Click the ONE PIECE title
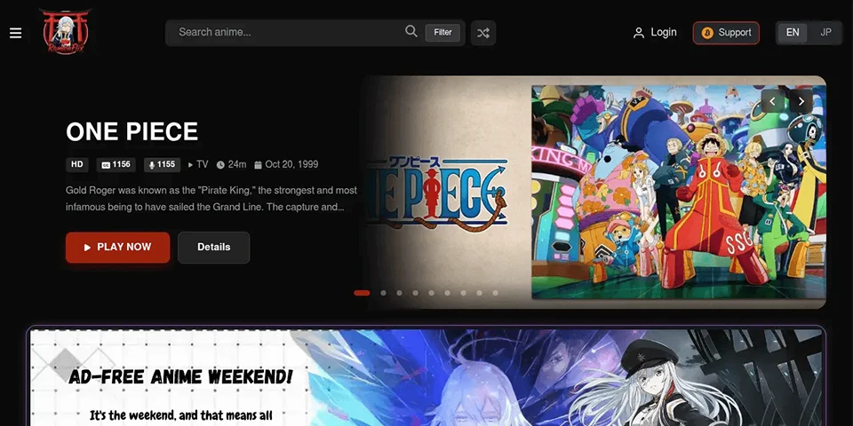The image size is (853, 426). pos(132,131)
